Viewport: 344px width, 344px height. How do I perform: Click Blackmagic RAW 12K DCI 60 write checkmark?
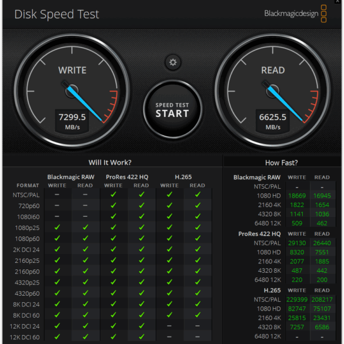tap(57, 336)
